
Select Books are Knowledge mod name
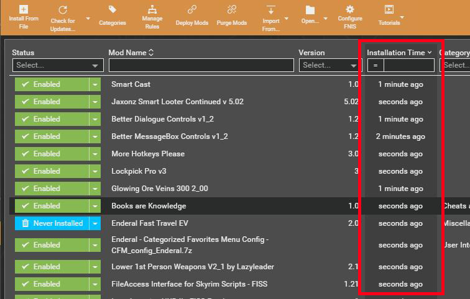click(149, 206)
